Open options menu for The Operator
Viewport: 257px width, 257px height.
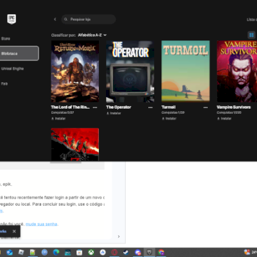coord(150,107)
